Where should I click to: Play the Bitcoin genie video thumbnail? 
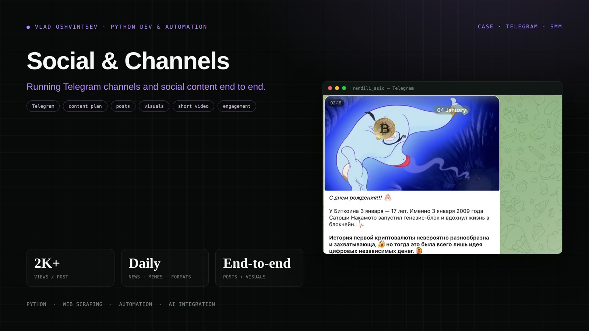[412, 143]
